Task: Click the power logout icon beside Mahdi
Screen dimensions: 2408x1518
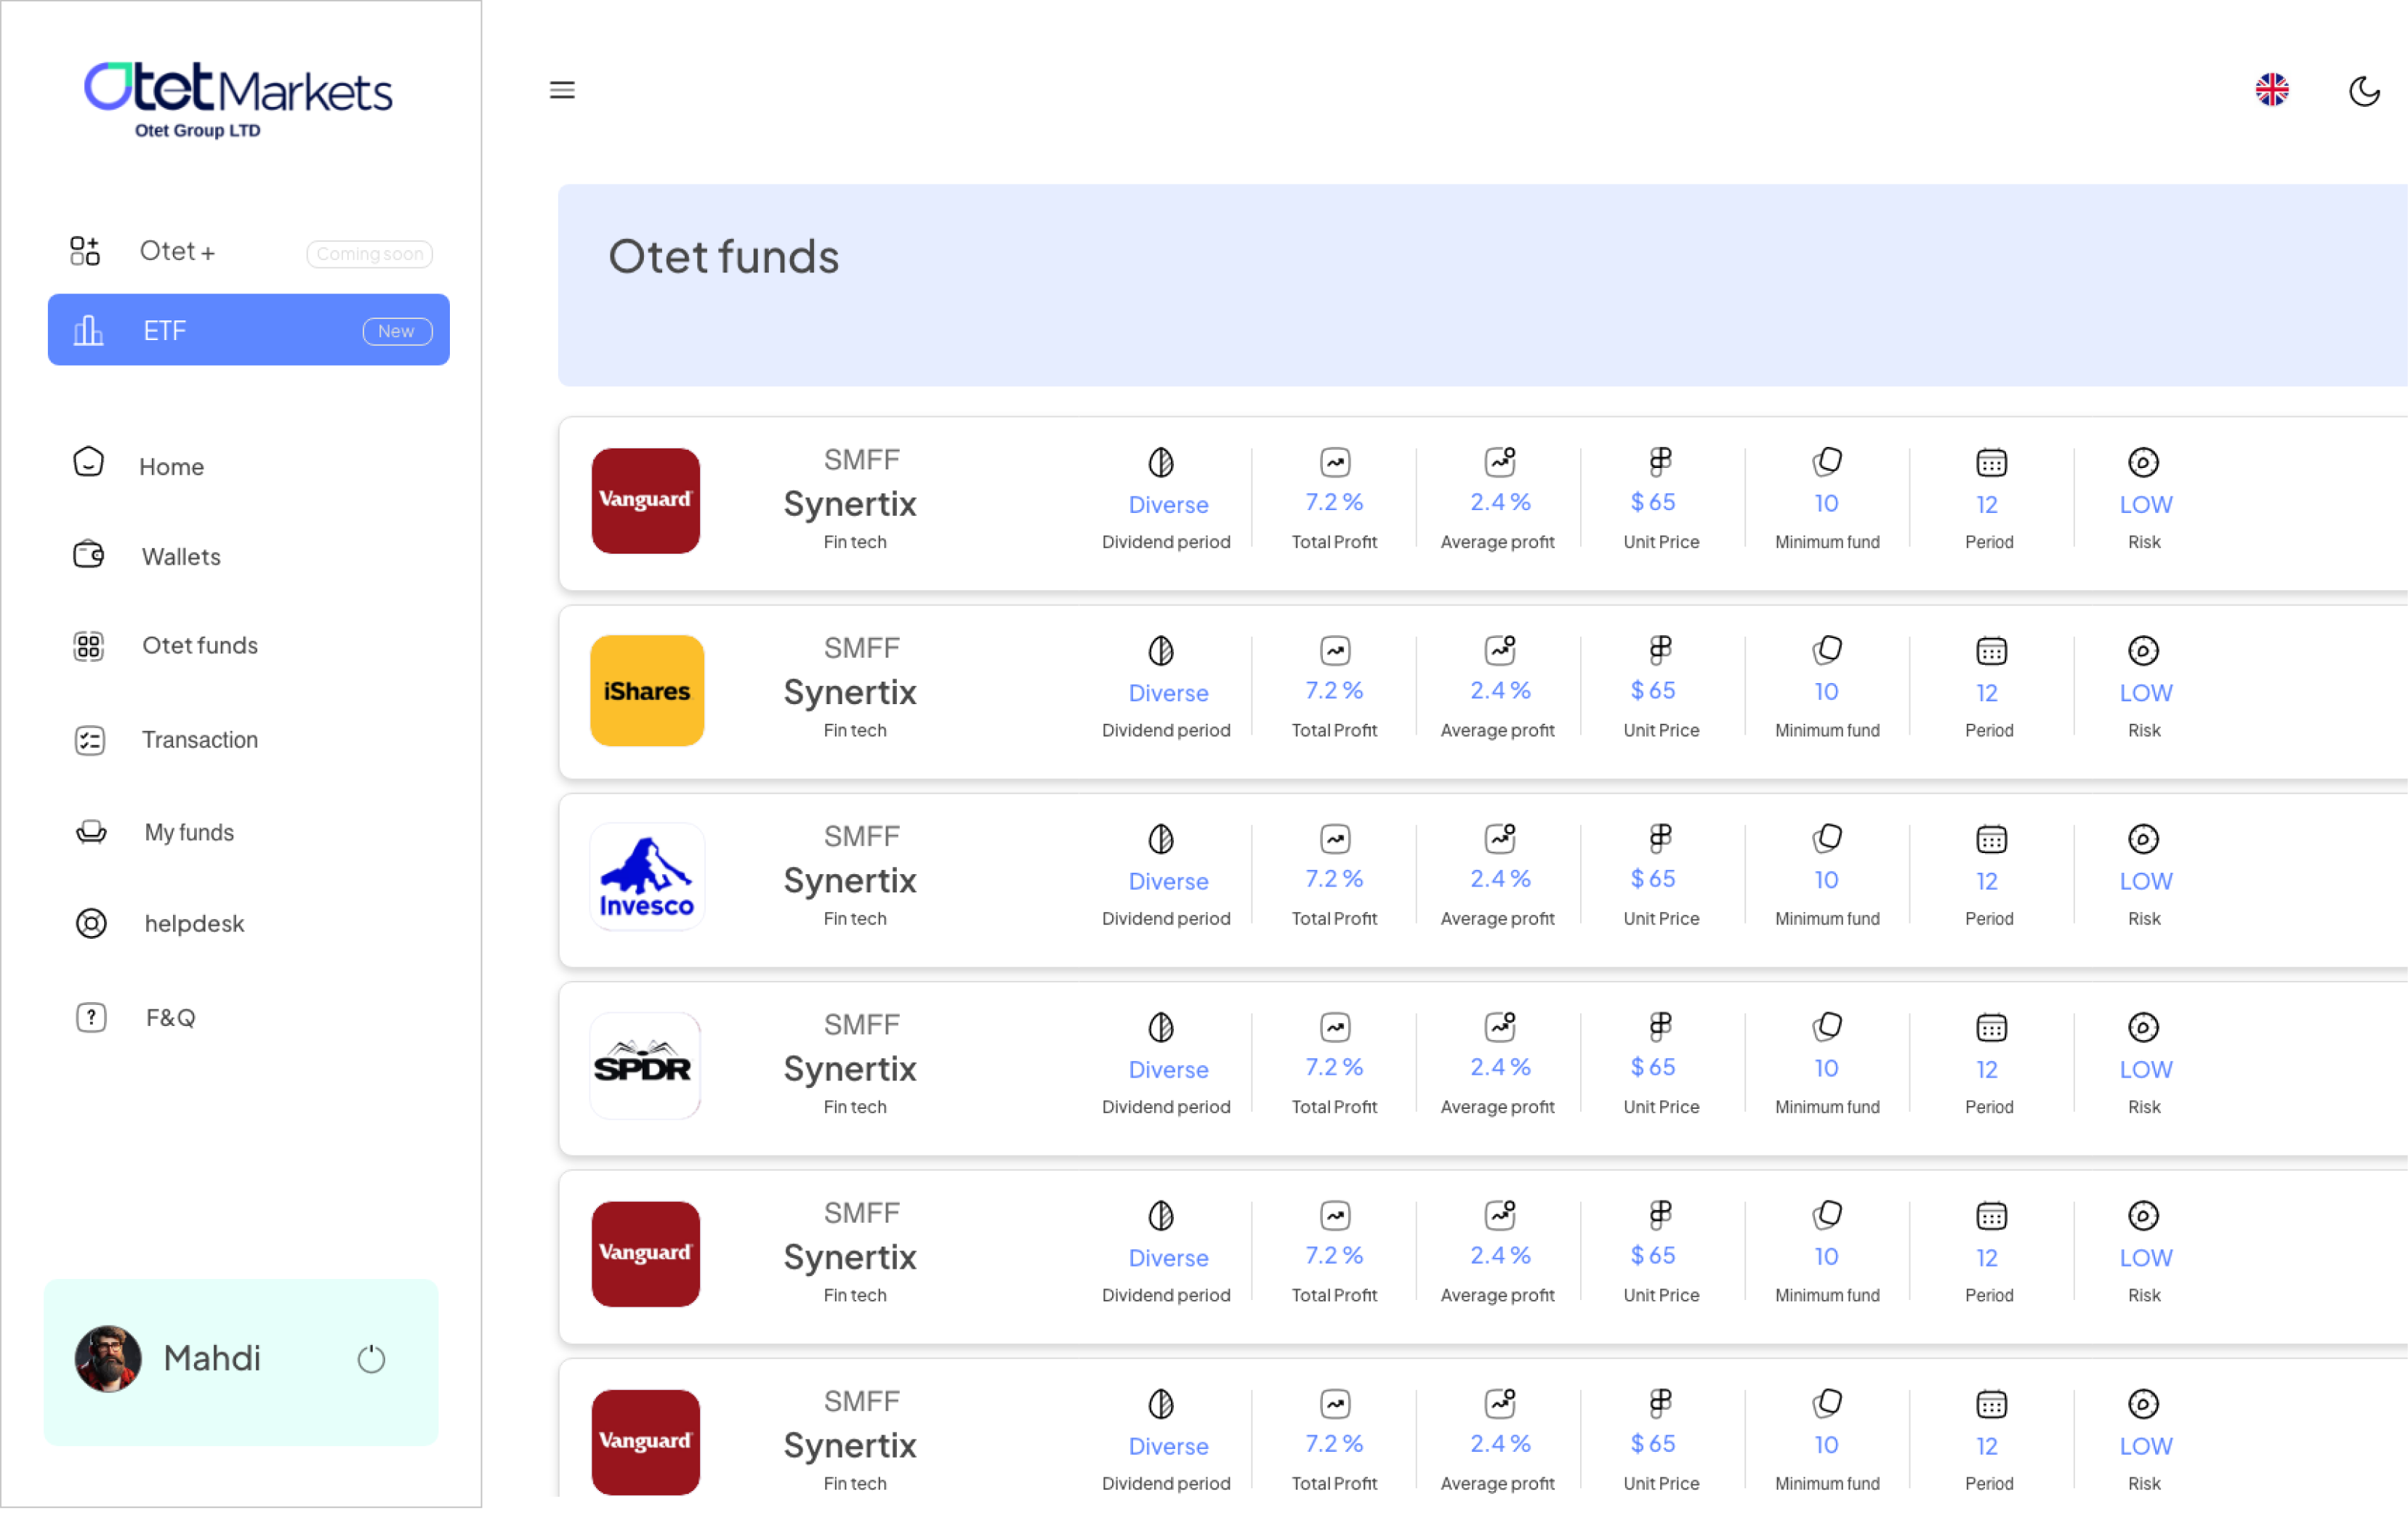Action: point(371,1358)
